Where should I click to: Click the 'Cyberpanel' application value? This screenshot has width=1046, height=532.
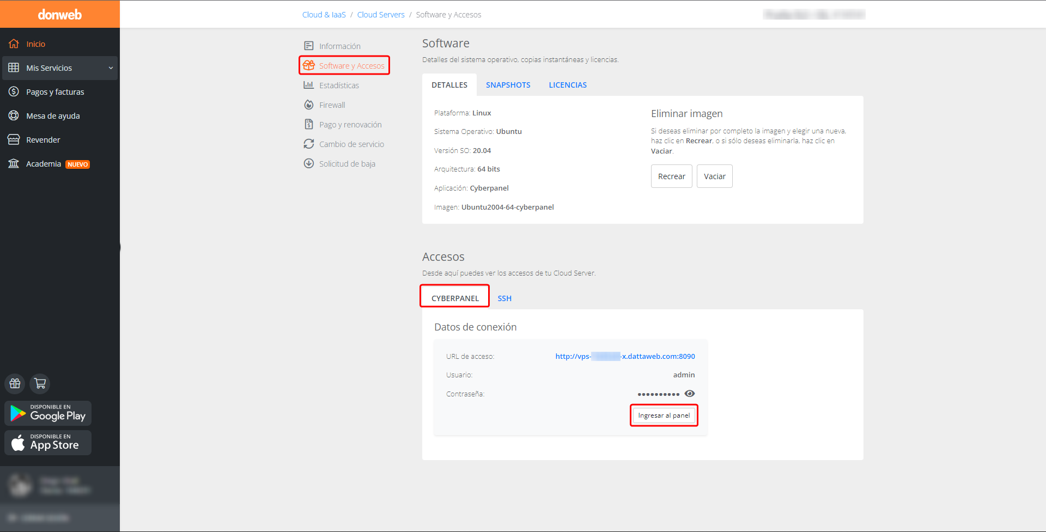pyautogui.click(x=489, y=188)
